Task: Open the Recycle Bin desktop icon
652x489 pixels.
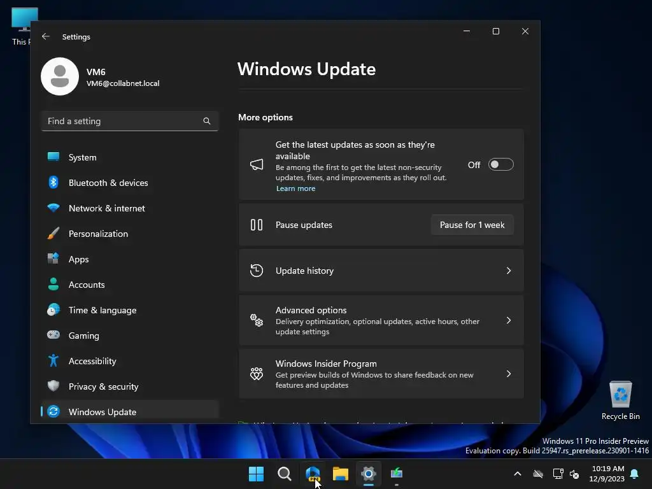Action: tap(620, 400)
